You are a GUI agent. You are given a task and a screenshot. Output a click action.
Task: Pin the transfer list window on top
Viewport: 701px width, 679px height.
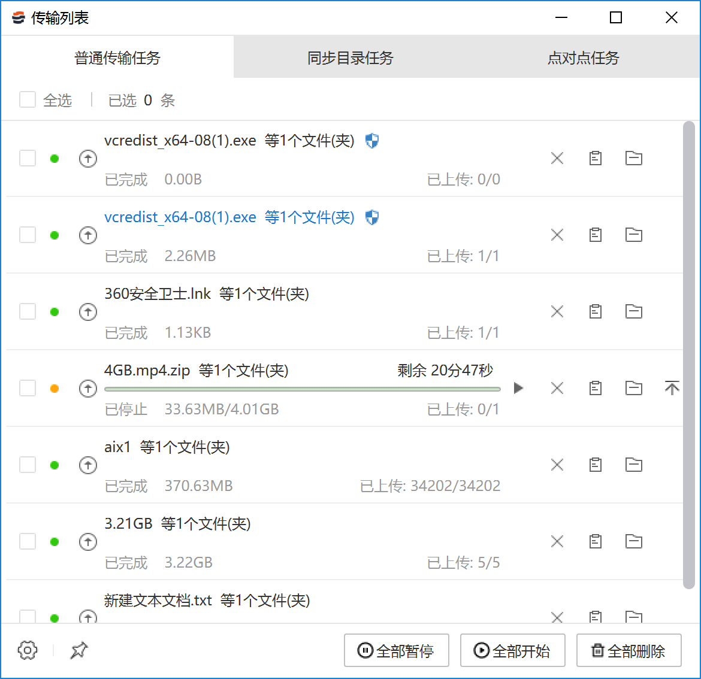click(x=78, y=650)
